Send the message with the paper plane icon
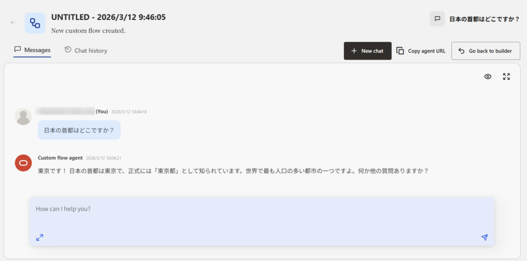This screenshot has height=261, width=527. (x=484, y=237)
